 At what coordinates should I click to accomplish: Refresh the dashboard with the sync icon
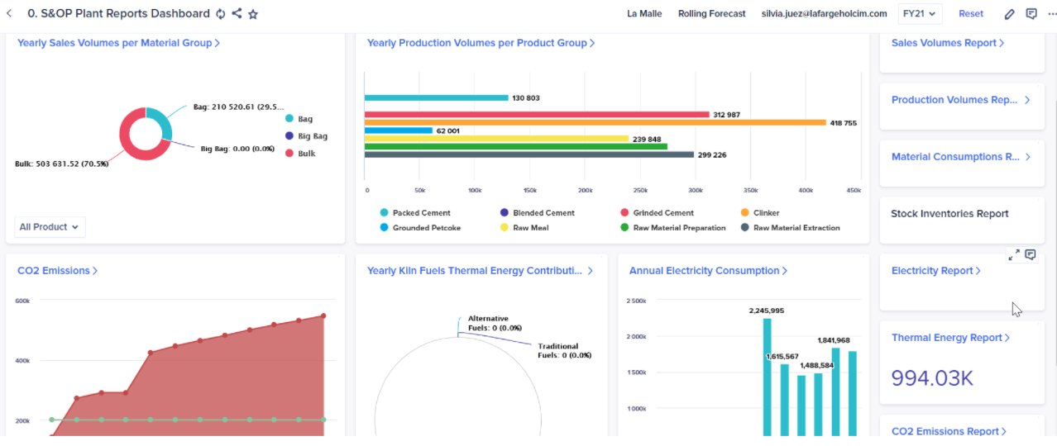pyautogui.click(x=220, y=13)
